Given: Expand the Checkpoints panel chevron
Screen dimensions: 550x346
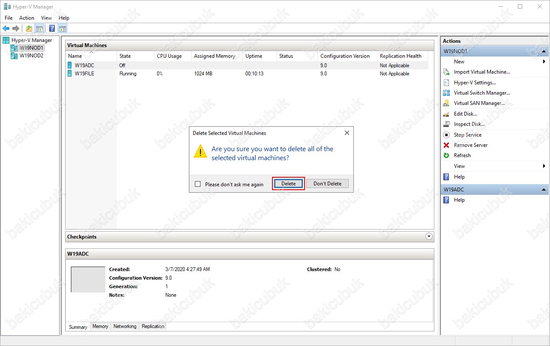Looking at the screenshot, I should pos(429,236).
